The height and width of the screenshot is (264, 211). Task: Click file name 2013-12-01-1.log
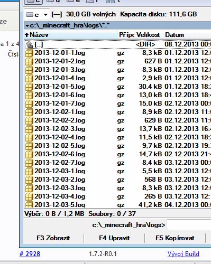coord(60,53)
